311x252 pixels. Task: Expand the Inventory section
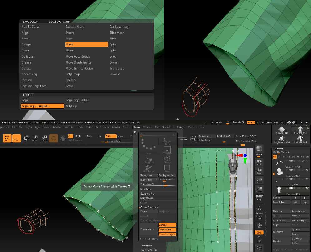coord(147,246)
